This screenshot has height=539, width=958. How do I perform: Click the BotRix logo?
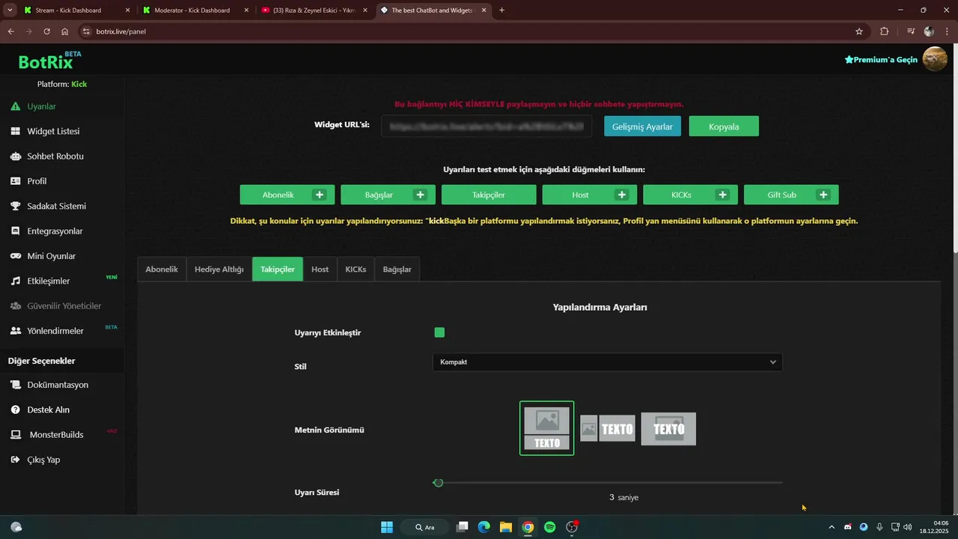49,61
